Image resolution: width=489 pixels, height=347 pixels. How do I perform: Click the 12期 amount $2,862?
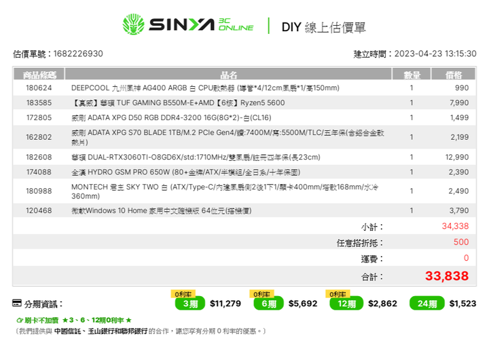(x=382, y=304)
